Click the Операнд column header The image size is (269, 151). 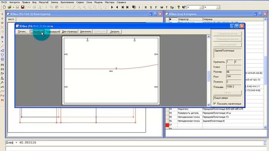tap(233, 19)
